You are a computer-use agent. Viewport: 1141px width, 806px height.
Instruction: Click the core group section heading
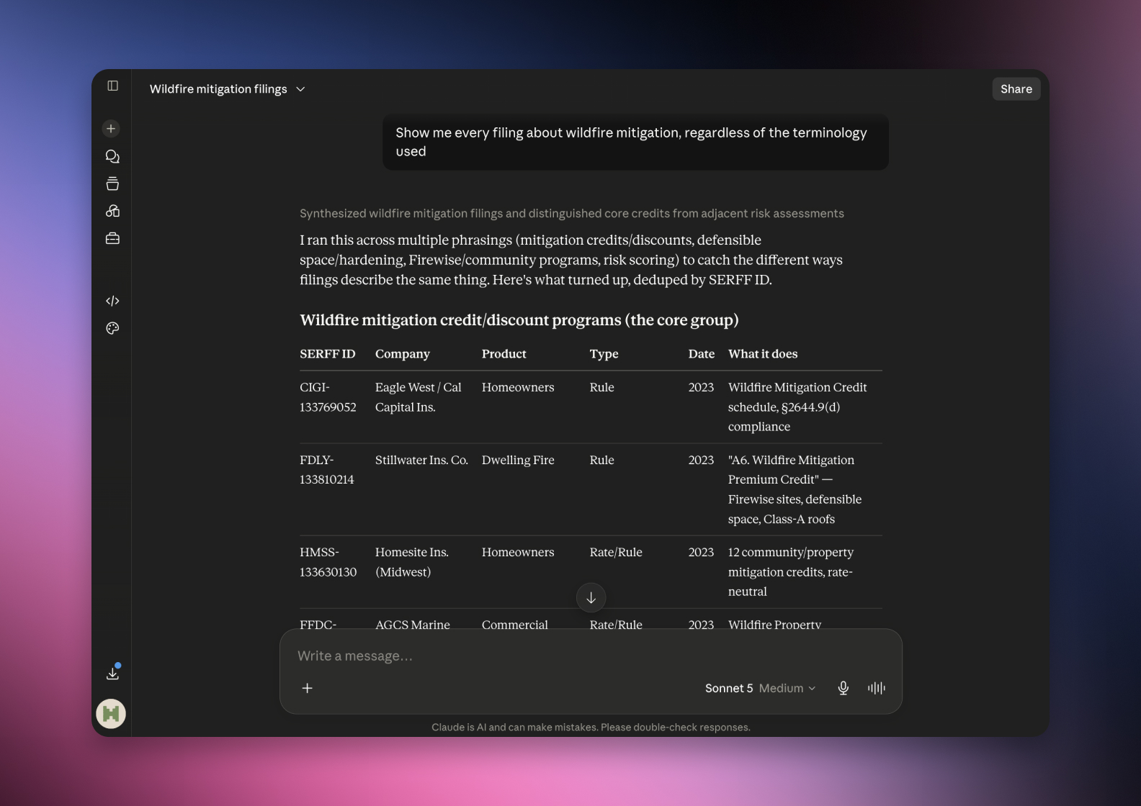click(519, 320)
